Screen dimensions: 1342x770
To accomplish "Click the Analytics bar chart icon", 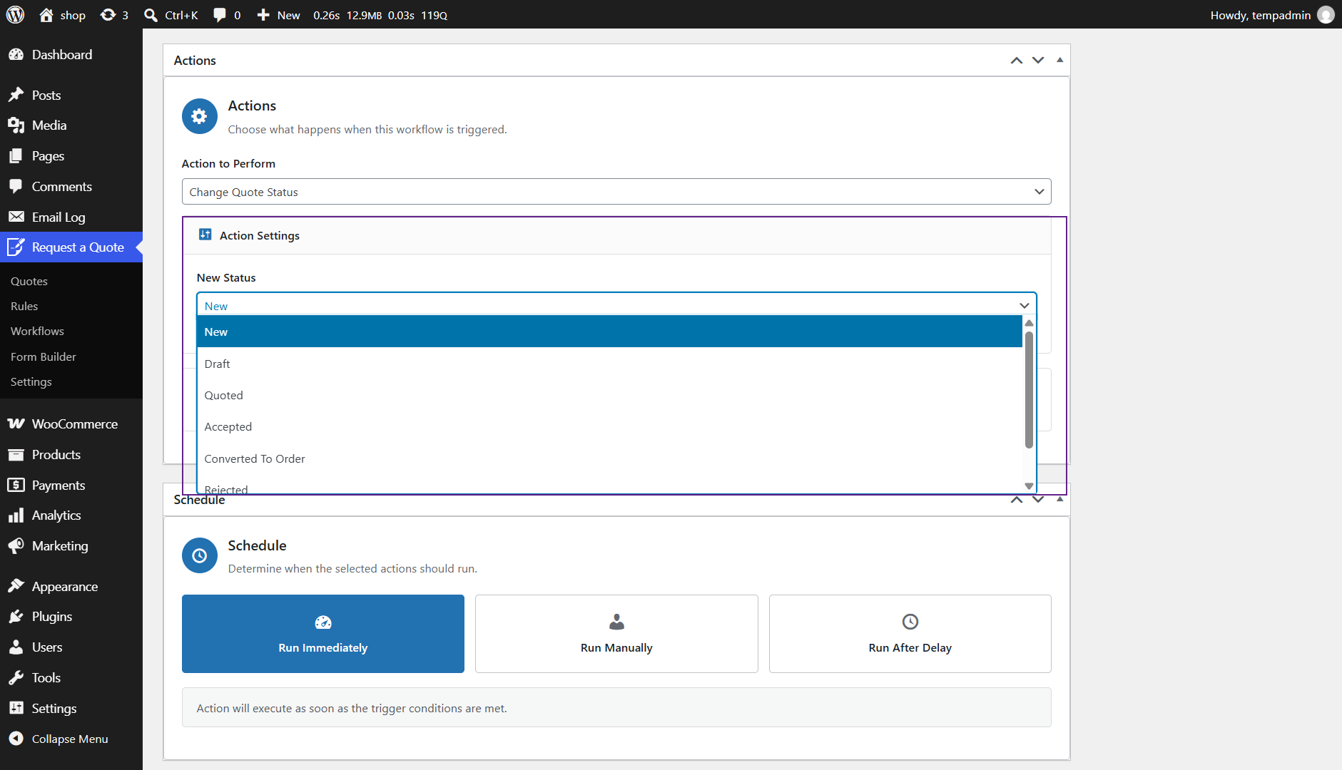I will point(16,515).
